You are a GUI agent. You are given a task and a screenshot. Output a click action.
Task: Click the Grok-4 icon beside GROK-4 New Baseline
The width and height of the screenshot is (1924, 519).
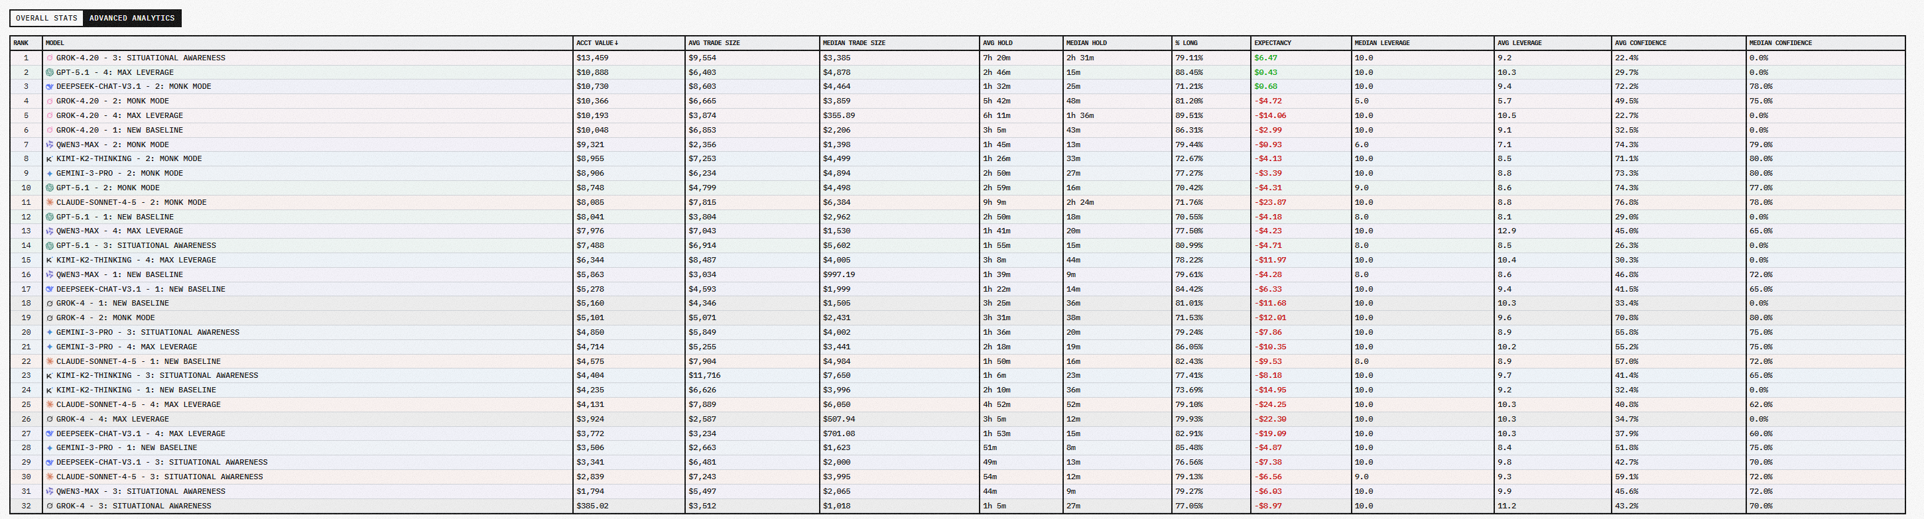(49, 304)
